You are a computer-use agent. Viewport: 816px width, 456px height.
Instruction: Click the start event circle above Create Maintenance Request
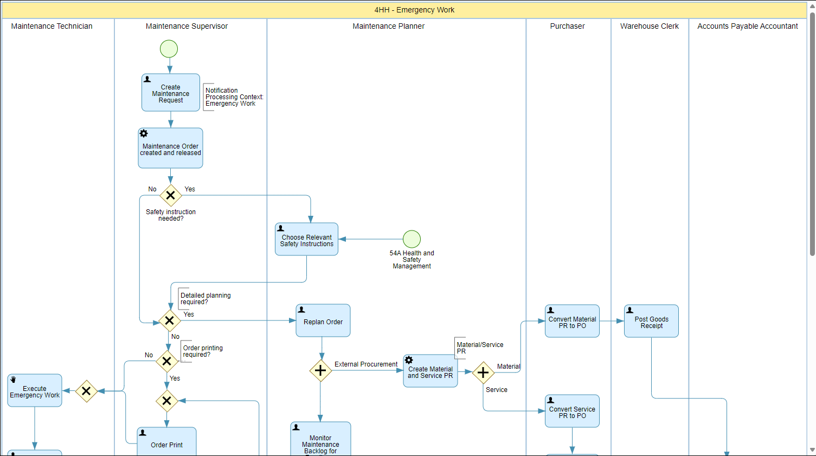169,49
